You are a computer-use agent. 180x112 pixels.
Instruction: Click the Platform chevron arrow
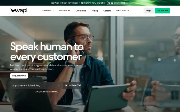[69, 11]
